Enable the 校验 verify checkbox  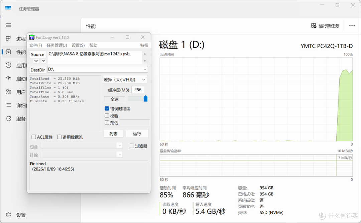point(107,116)
